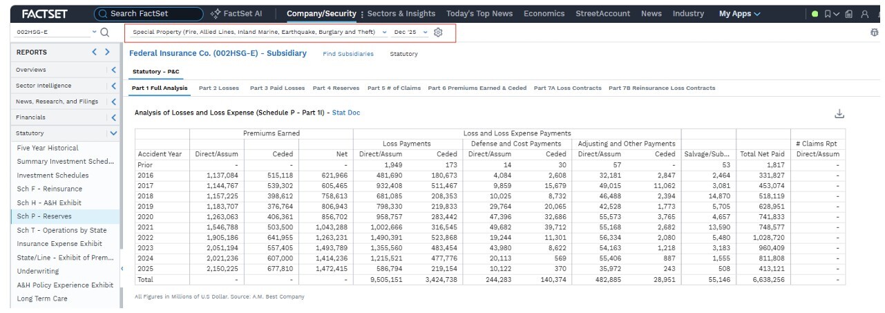Go to the next report using the right arrow
The width and height of the screenshot is (885, 313).
(107, 52)
